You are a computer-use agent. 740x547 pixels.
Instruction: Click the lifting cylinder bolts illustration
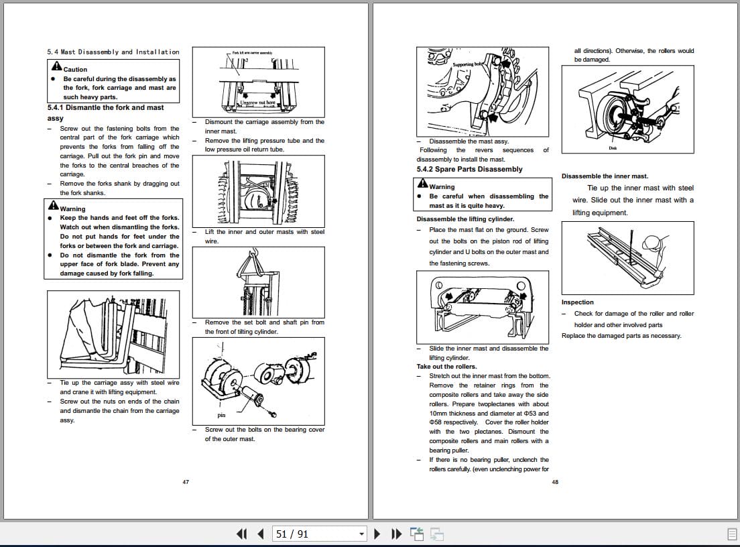(x=483, y=307)
